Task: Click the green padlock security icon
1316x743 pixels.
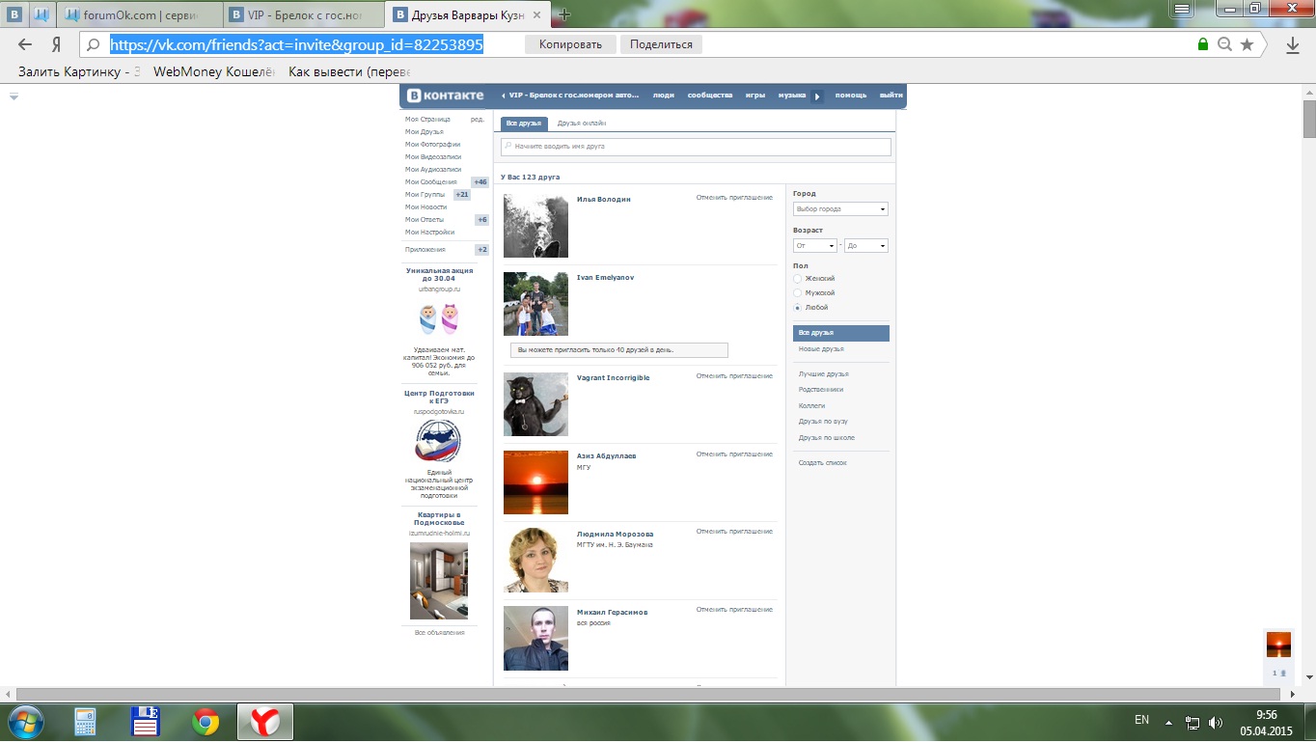Action: point(1202,44)
